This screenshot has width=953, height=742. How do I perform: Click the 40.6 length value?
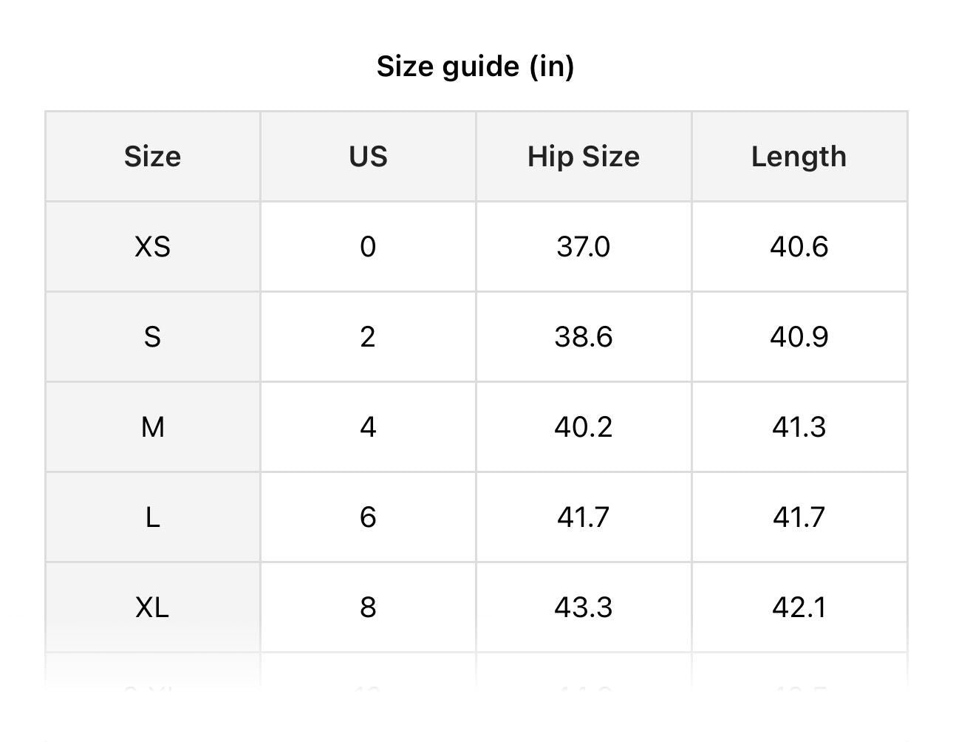click(799, 247)
